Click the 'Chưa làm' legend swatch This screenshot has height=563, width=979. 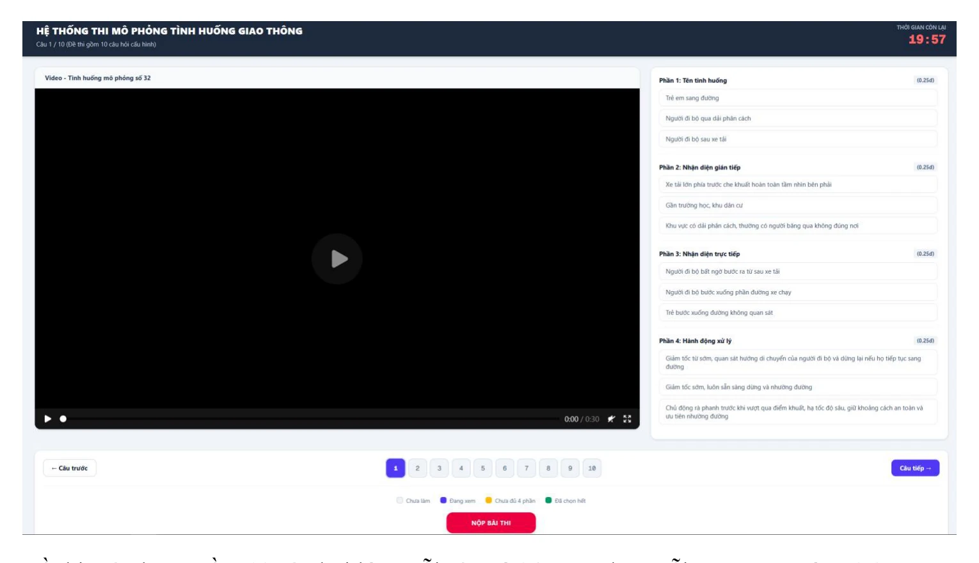point(400,500)
